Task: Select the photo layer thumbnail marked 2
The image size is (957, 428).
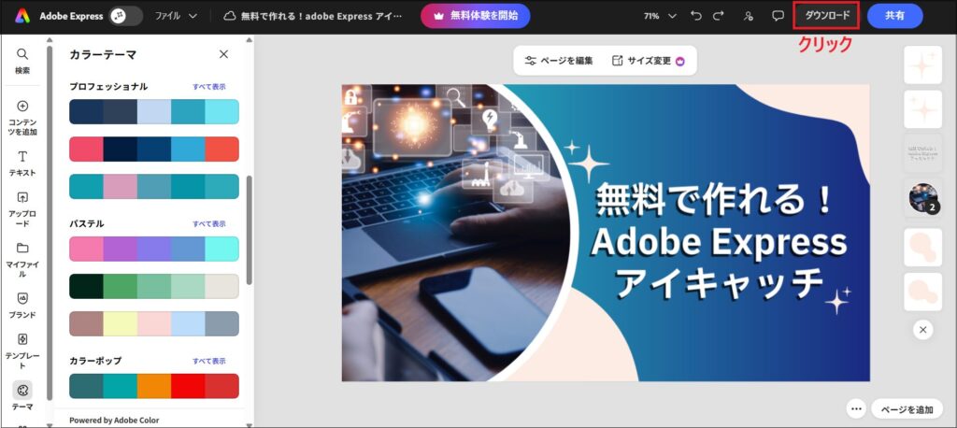Action: click(922, 198)
